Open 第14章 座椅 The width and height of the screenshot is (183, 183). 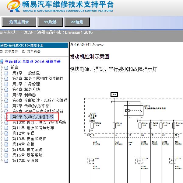23,144
